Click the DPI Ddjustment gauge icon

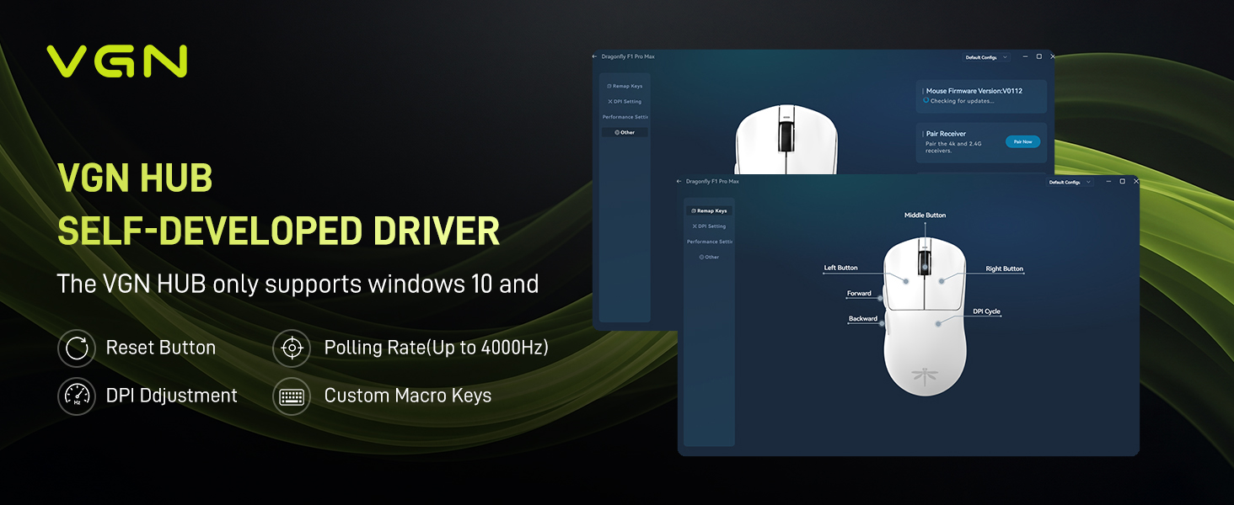coord(77,396)
